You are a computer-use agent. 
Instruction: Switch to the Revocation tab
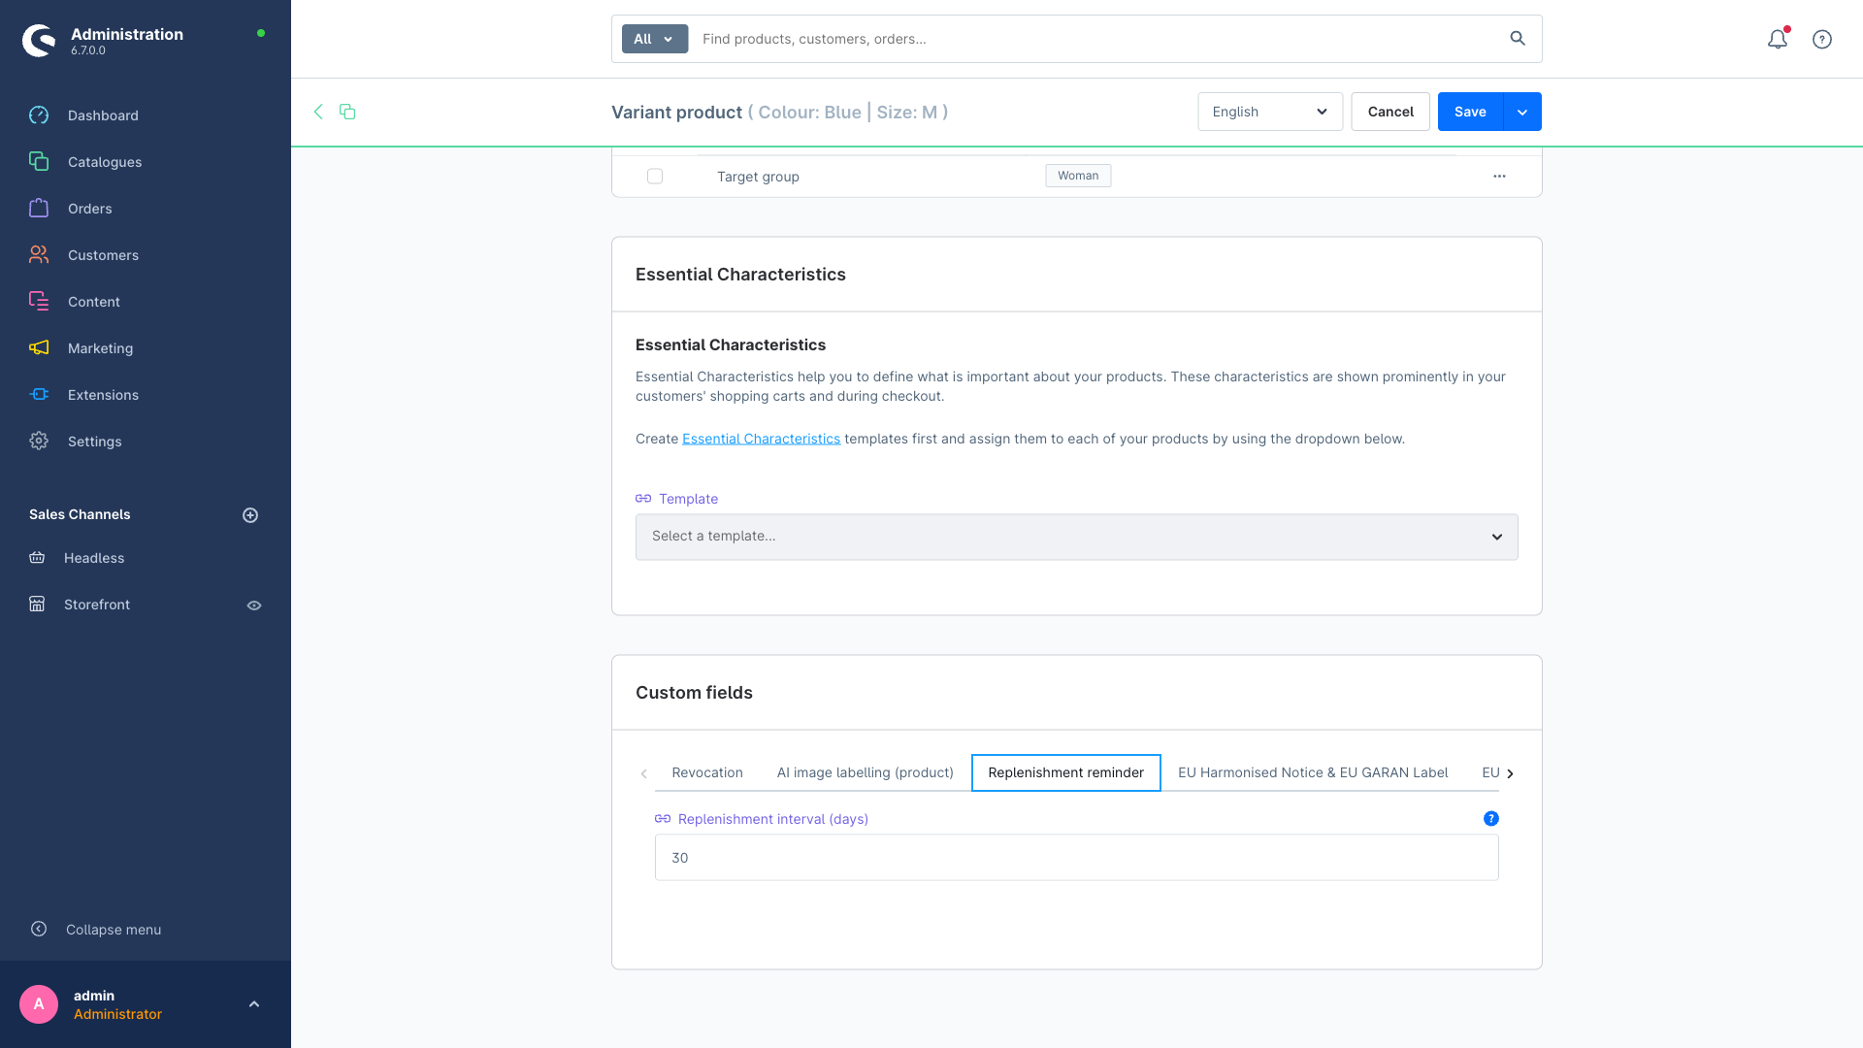tap(707, 772)
